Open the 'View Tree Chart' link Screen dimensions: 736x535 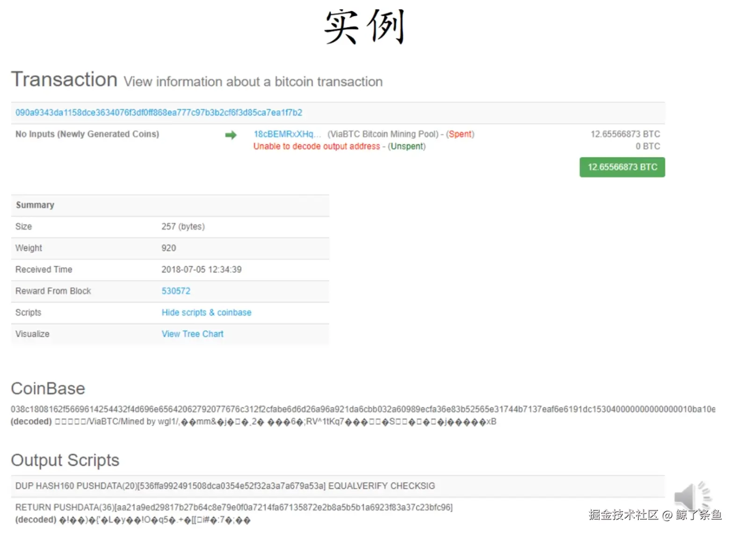point(192,334)
